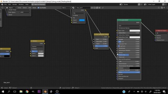Click the Sheen Tint slider
This screenshot has width=168, height=94.
tap(129, 55)
